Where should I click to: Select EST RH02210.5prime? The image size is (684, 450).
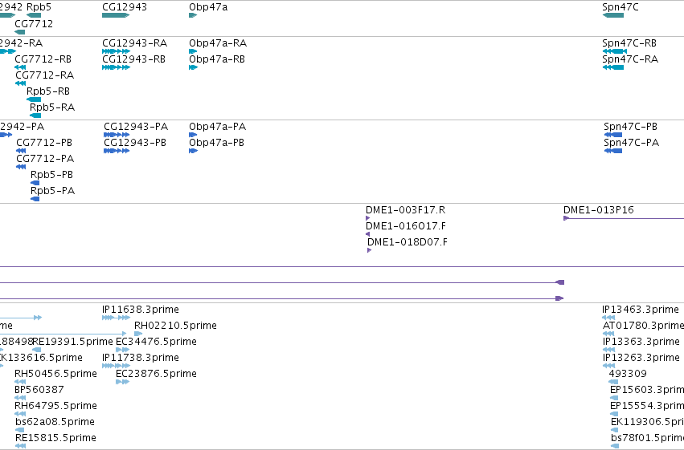[x=138, y=334]
